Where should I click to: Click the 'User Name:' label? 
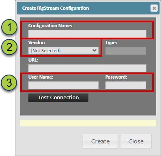pos(41,77)
